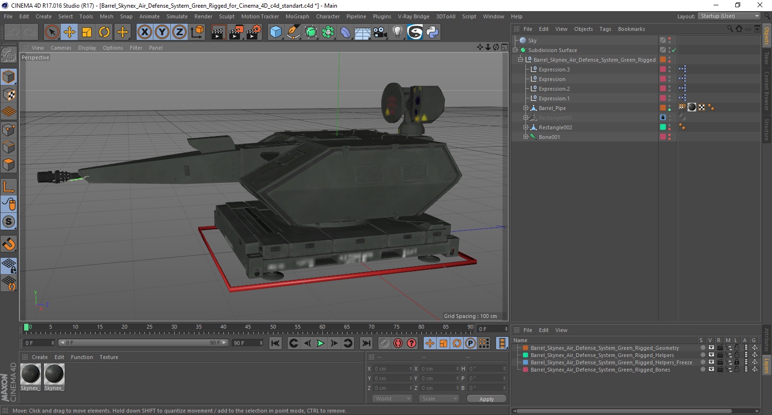Select the Live Selection tool
Screen dimensions: 772x415
coord(52,32)
